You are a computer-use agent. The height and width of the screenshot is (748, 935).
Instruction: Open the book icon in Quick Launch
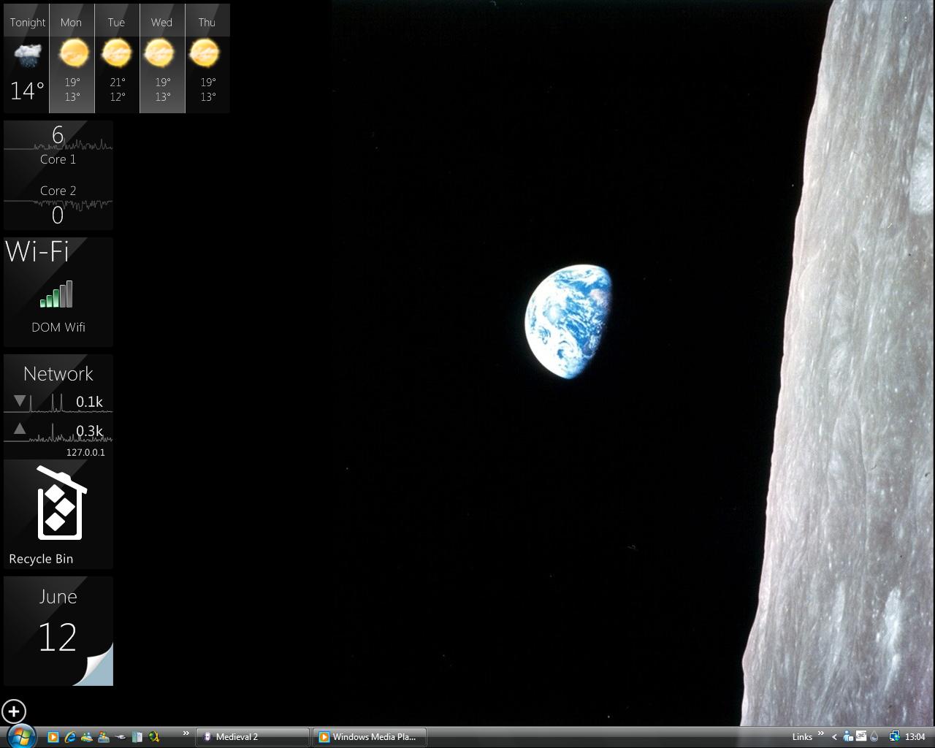[137, 737]
